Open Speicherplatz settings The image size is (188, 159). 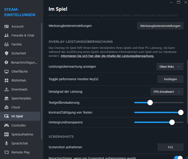tap(20, 98)
